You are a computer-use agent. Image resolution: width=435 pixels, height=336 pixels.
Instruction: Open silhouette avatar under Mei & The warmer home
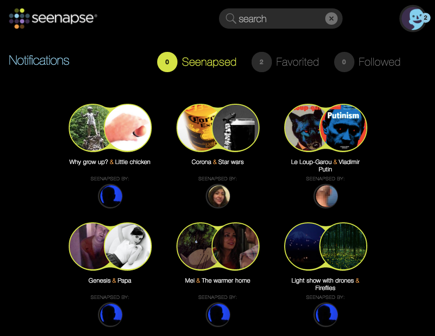tap(218, 315)
